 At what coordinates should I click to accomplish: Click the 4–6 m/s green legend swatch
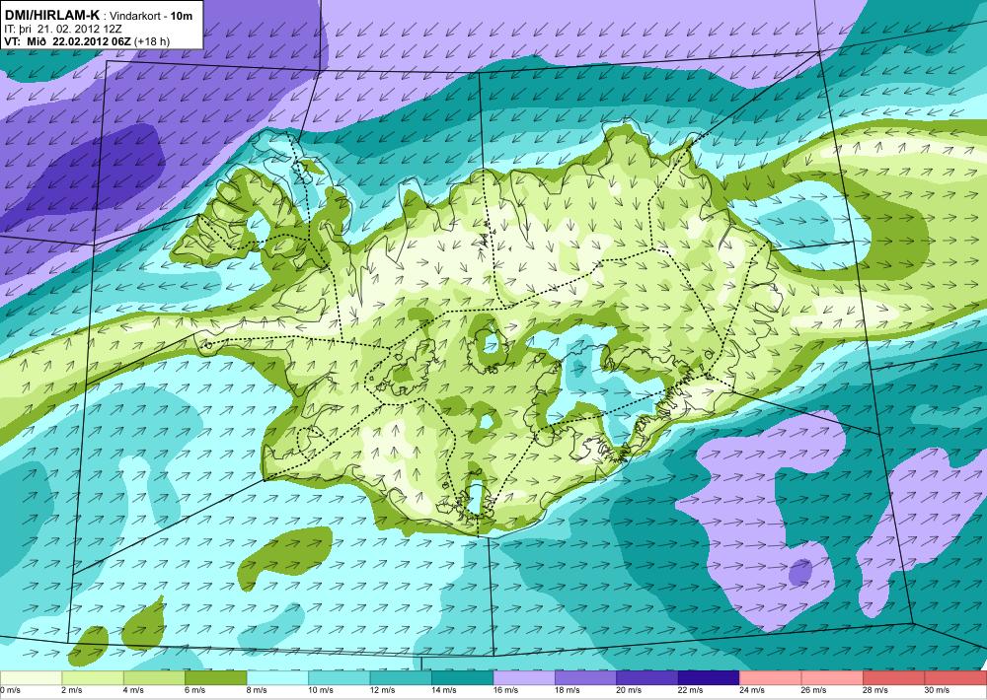(154, 677)
